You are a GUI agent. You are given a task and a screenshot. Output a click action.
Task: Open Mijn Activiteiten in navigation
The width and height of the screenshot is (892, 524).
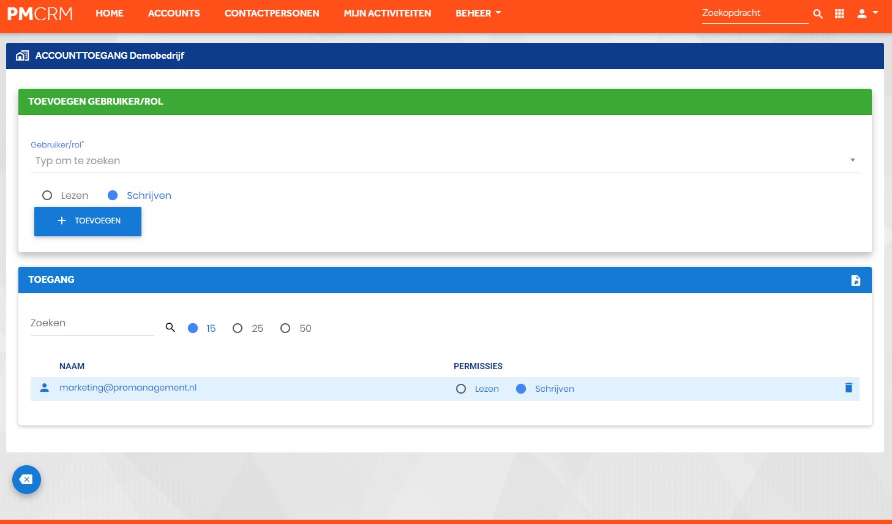[x=388, y=13]
